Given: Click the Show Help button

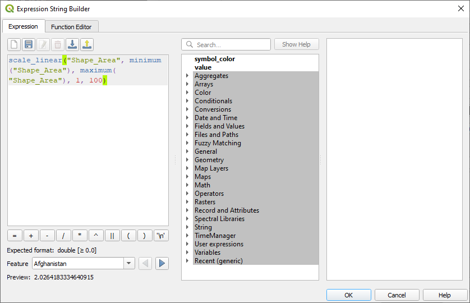Looking at the screenshot, I should [297, 44].
